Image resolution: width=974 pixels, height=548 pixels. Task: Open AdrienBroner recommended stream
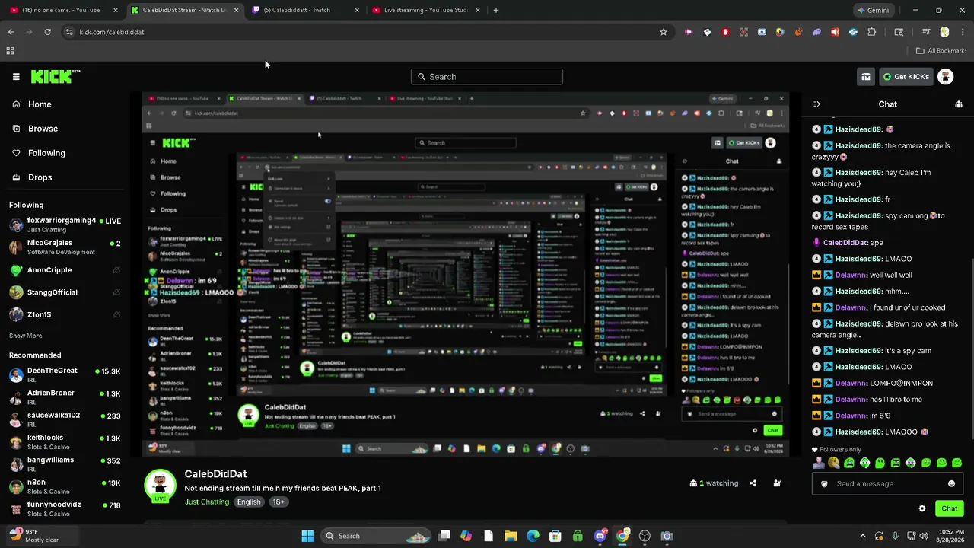[x=65, y=397]
